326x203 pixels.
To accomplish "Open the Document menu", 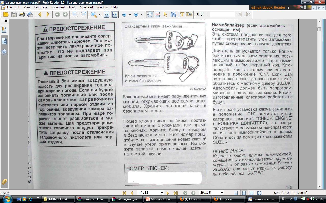I will (x=58, y=7).
